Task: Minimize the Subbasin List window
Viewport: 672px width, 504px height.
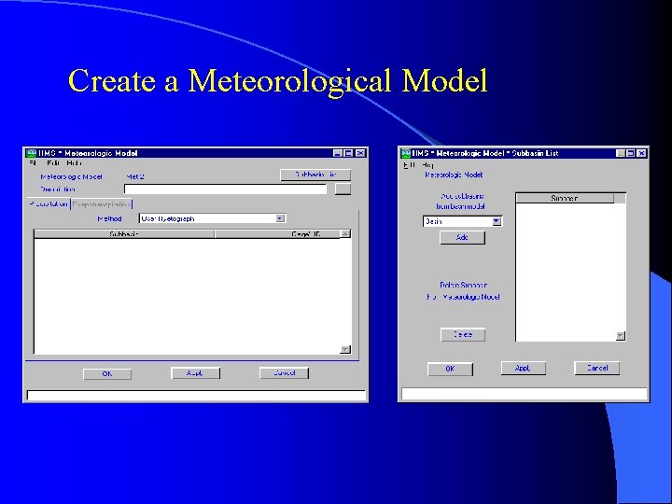Action: pyautogui.click(x=620, y=153)
